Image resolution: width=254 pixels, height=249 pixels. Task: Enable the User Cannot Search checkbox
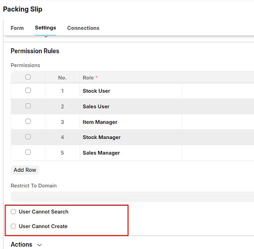(13, 212)
